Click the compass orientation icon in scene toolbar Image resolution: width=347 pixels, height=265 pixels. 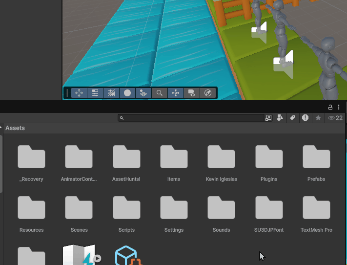pyautogui.click(x=208, y=93)
